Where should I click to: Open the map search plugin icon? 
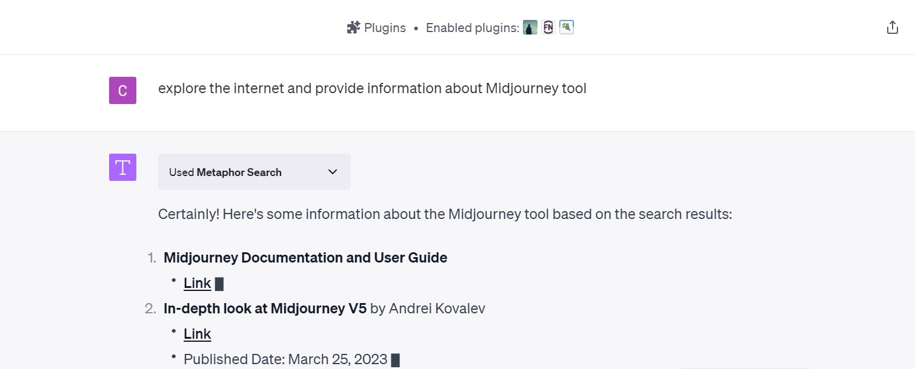[x=566, y=28]
